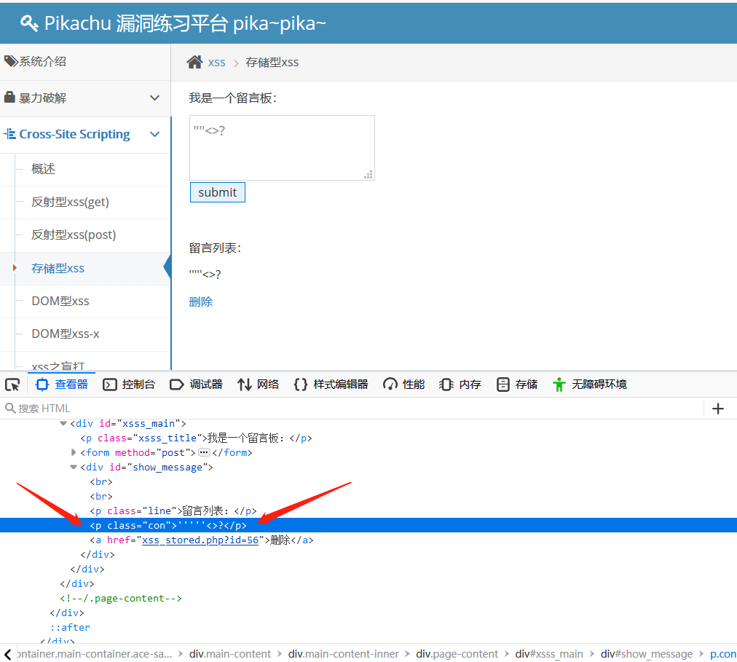Click the plus icon to add new node
Image resolution: width=737 pixels, height=662 pixels.
718,409
